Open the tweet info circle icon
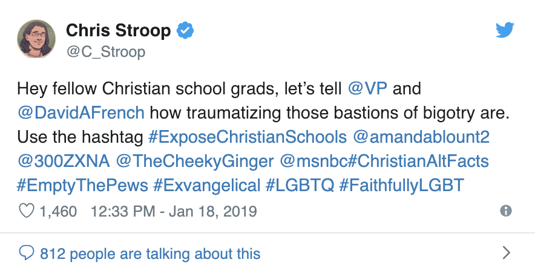This screenshot has width=535, height=271. tap(506, 211)
